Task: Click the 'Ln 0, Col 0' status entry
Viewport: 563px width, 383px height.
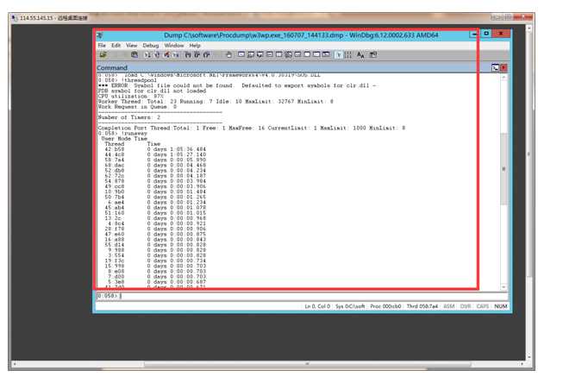Action: pyautogui.click(x=317, y=306)
